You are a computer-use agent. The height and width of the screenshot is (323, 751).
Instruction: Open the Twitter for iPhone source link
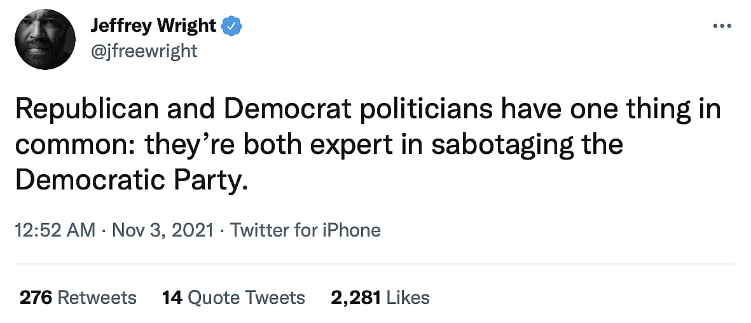[305, 230]
